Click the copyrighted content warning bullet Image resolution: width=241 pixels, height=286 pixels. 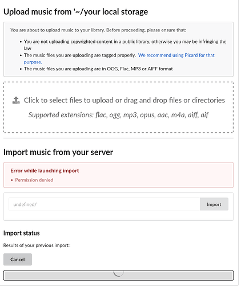coord(125,45)
